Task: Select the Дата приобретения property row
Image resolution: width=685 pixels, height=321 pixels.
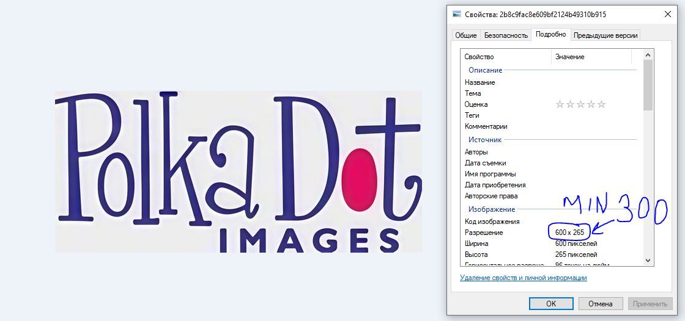Action: pyautogui.click(x=552, y=185)
